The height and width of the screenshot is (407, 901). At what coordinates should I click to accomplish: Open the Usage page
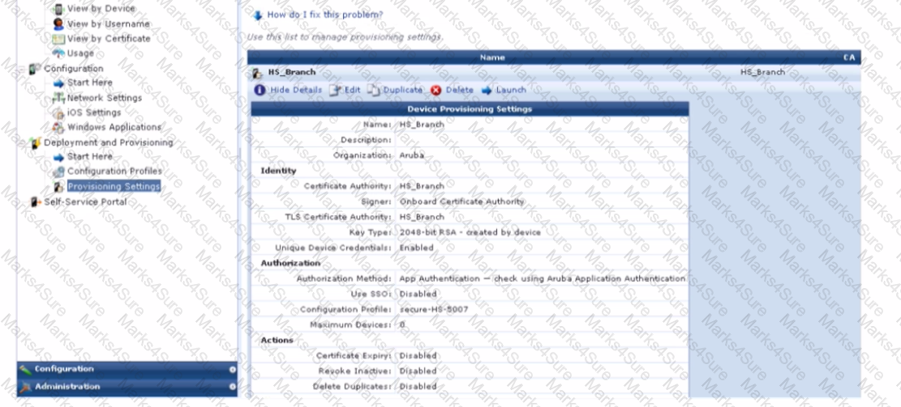pyautogui.click(x=80, y=53)
